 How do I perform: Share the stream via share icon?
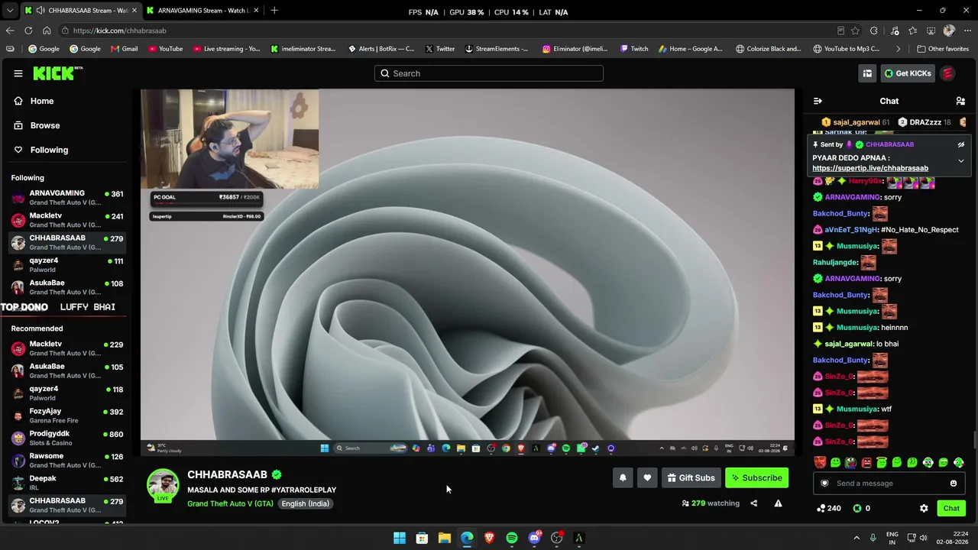click(753, 503)
